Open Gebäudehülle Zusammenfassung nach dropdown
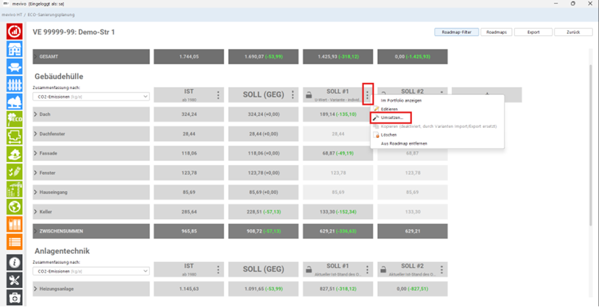Screen dimensions: 599x307 pyautogui.click(x=91, y=97)
